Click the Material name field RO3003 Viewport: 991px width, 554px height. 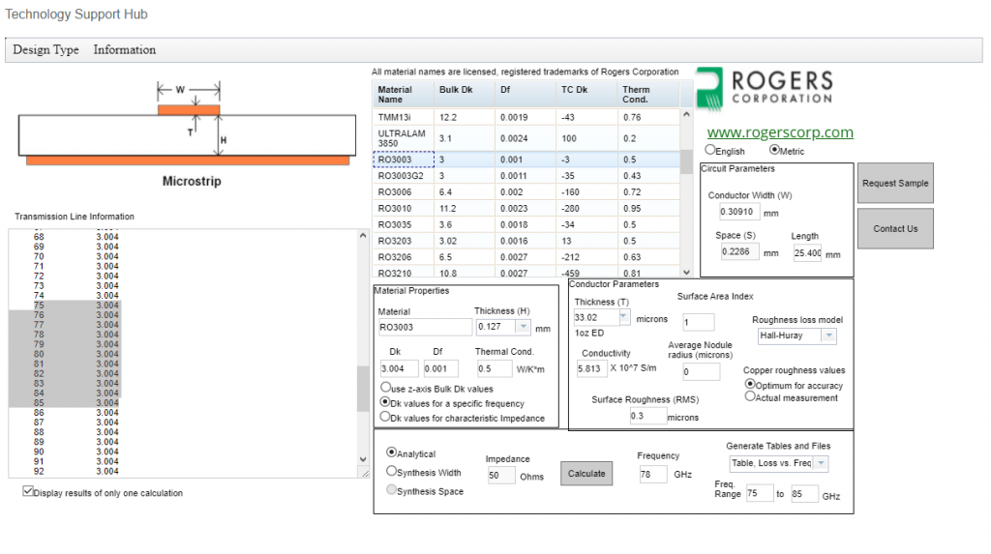[425, 327]
